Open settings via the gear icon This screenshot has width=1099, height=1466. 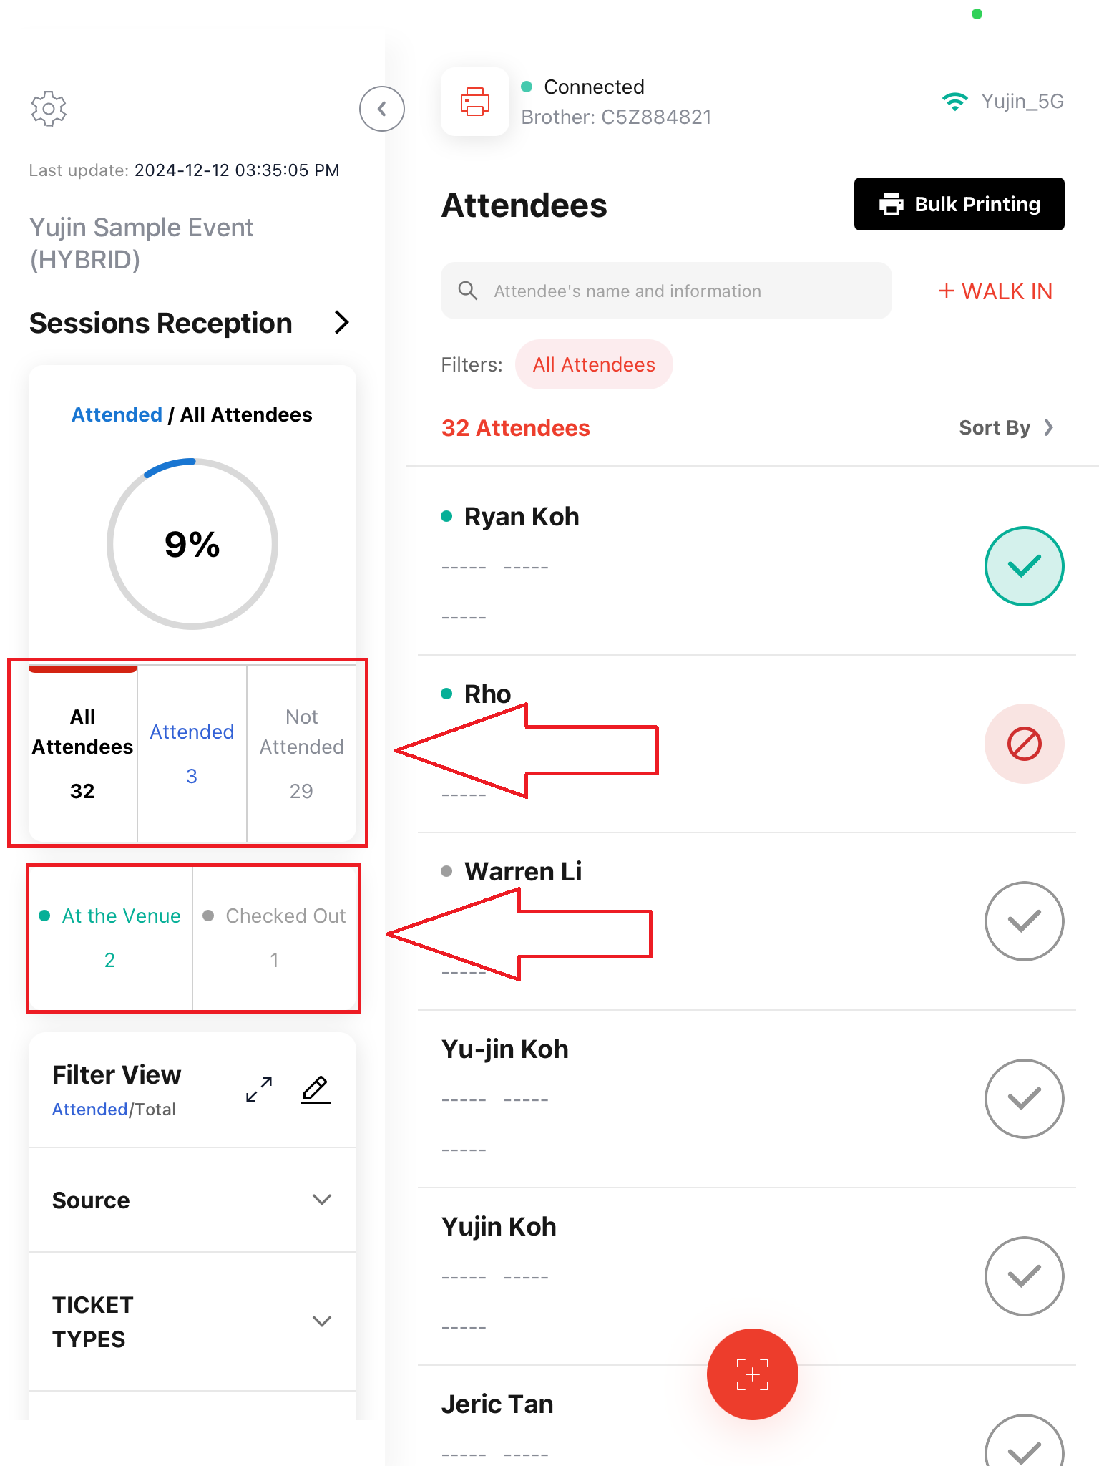[x=49, y=109]
